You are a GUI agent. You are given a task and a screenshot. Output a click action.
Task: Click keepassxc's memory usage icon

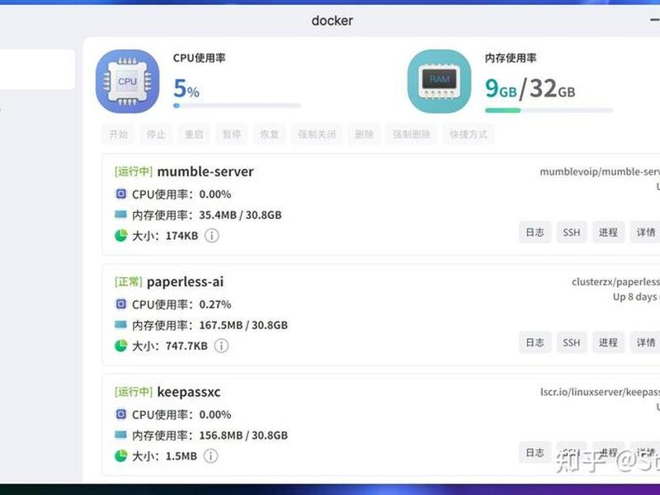coord(120,435)
